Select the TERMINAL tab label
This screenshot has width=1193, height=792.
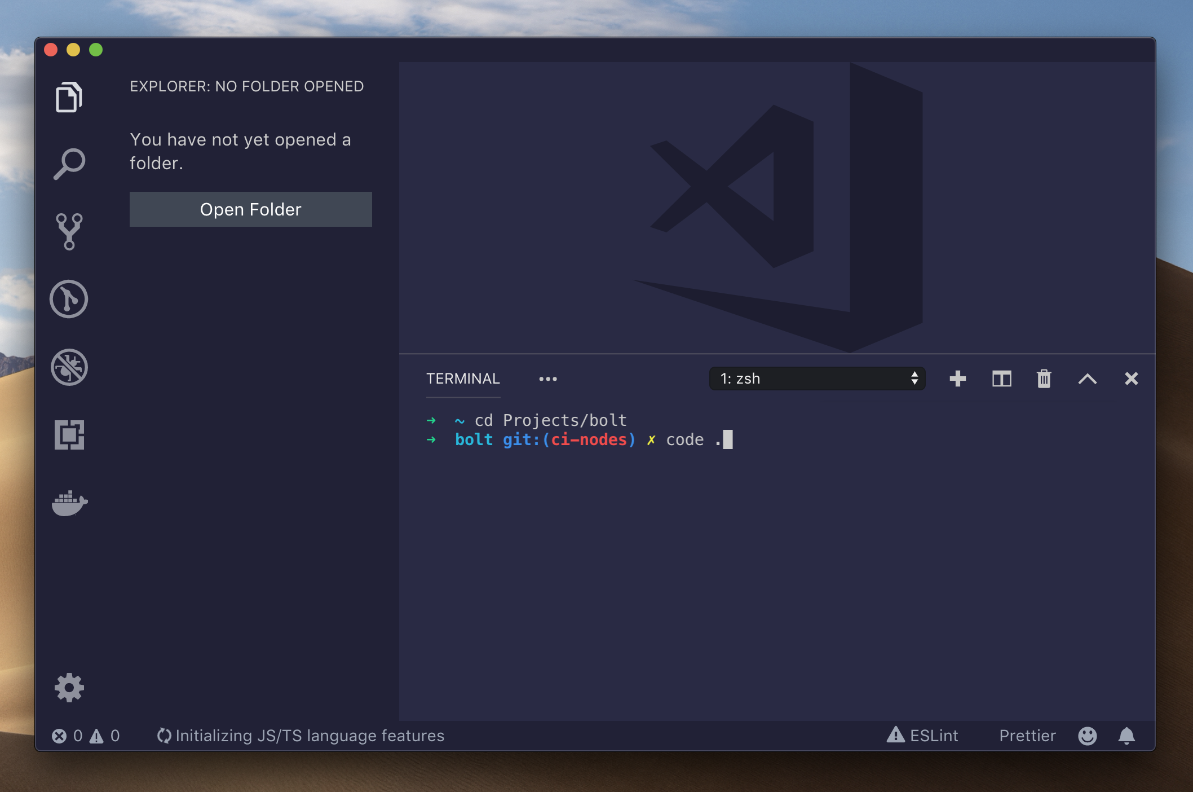coord(463,379)
